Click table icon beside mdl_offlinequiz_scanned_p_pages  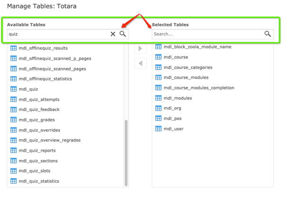tap(13, 58)
